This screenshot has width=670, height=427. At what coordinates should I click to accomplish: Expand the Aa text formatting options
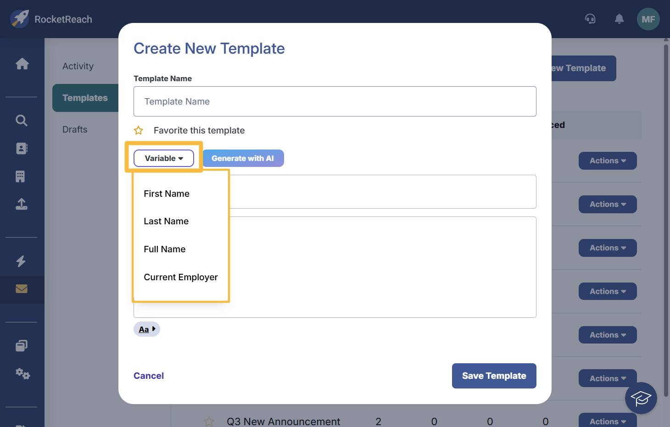147,329
